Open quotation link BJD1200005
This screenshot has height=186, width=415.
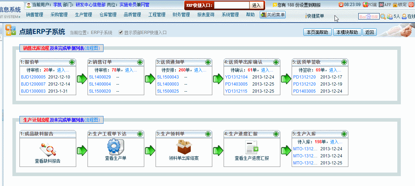coord(33,77)
